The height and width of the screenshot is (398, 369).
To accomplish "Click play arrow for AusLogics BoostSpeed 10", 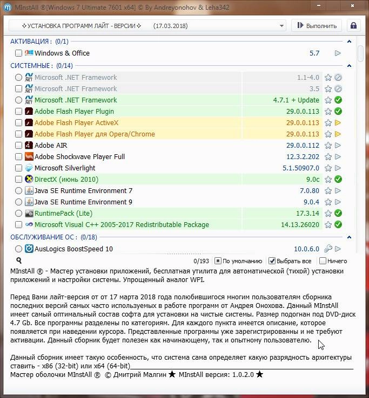I will pyautogui.click(x=338, y=249).
